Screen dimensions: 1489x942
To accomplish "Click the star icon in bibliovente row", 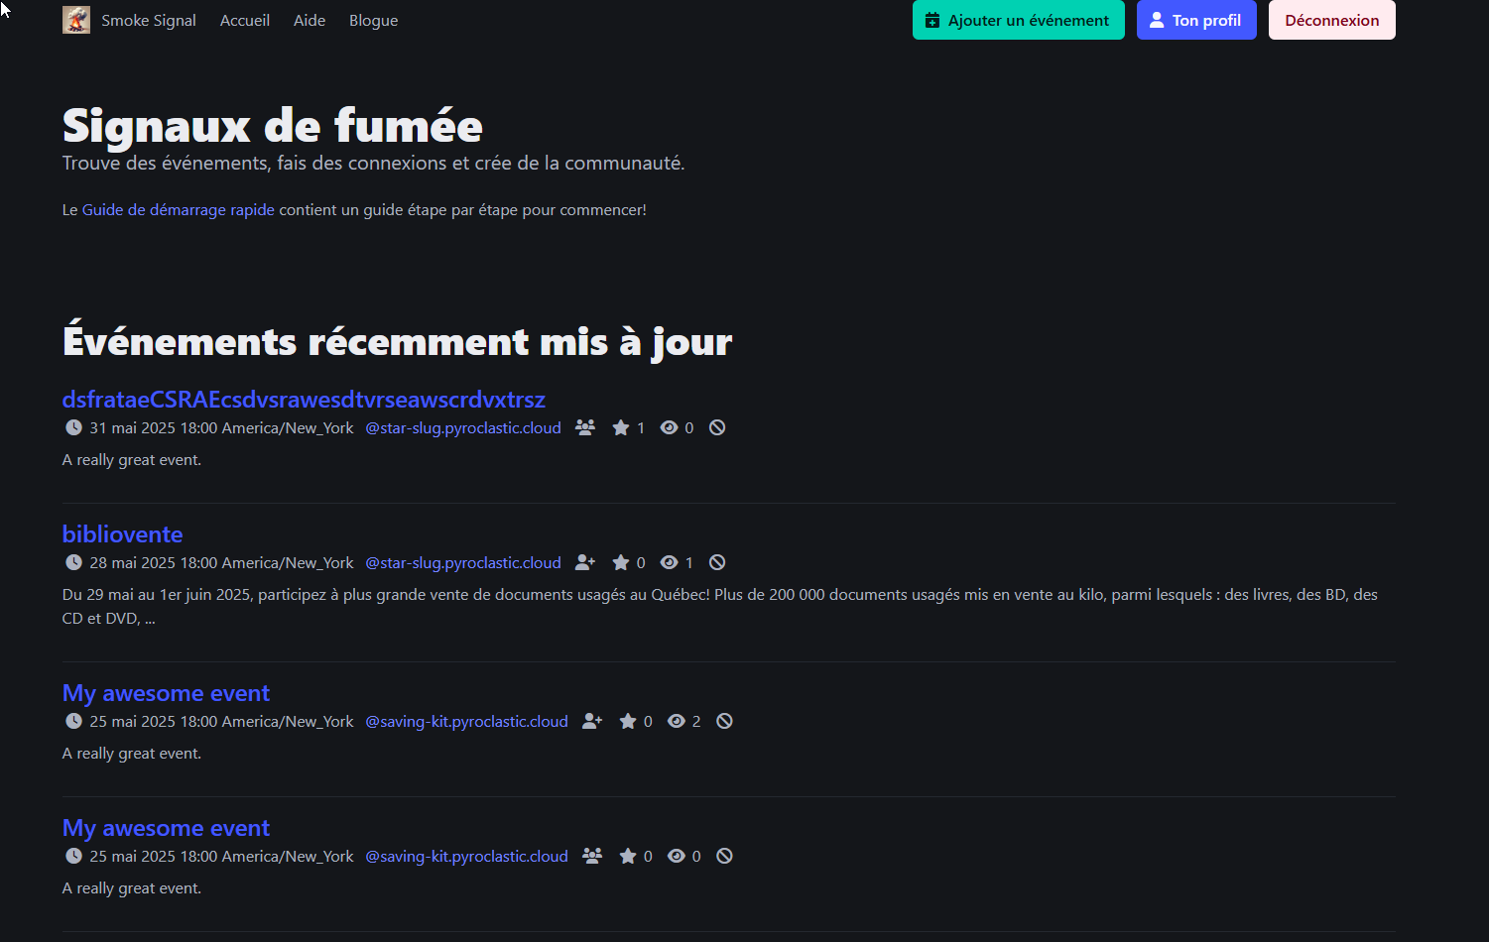I will [621, 562].
